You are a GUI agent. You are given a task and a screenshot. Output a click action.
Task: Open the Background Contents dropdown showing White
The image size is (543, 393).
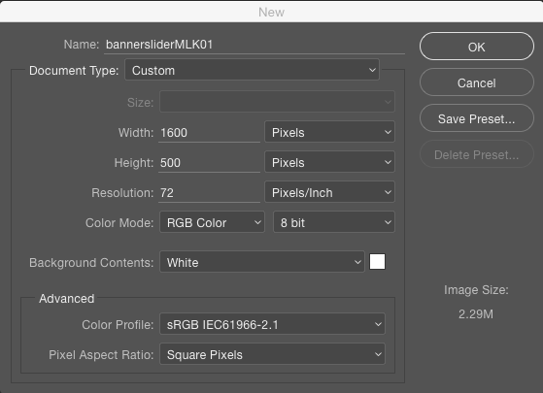[x=262, y=262]
